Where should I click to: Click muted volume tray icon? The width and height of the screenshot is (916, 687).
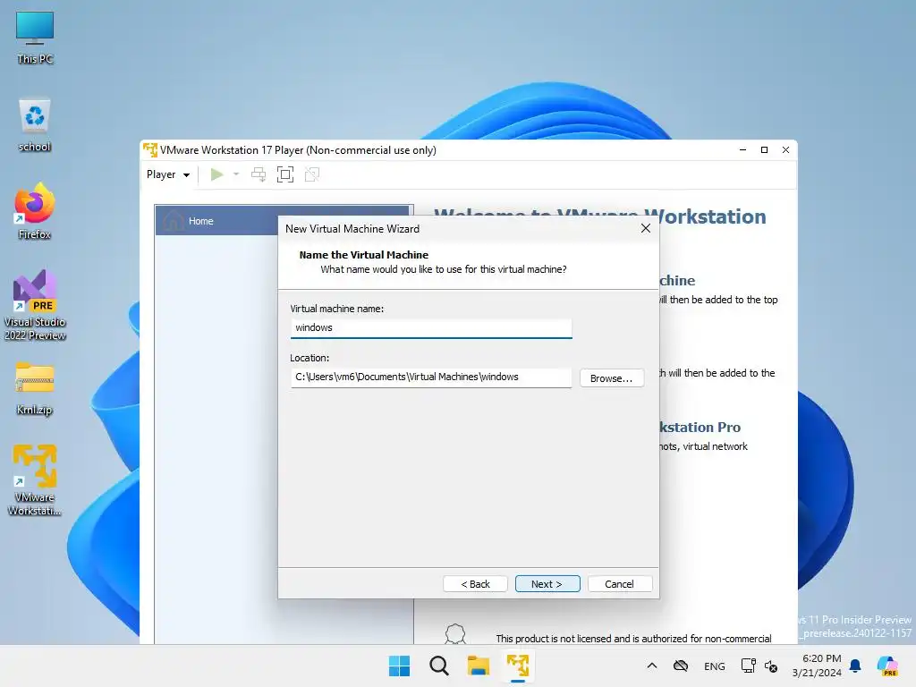771,666
